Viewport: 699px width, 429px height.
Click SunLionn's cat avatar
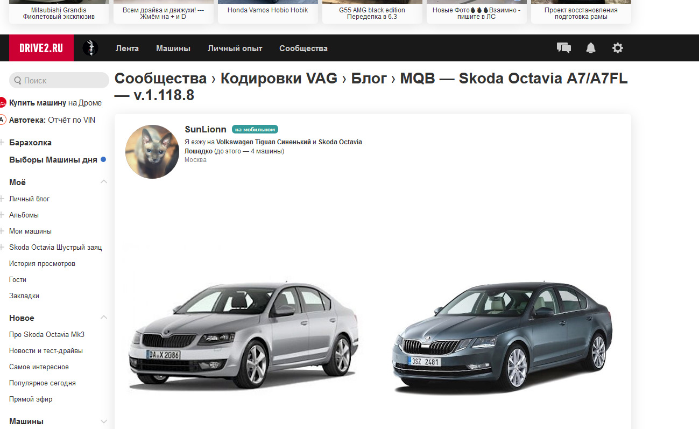click(152, 152)
